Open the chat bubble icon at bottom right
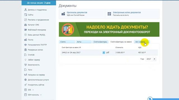This screenshot has height=100, width=179. click(150, 99)
